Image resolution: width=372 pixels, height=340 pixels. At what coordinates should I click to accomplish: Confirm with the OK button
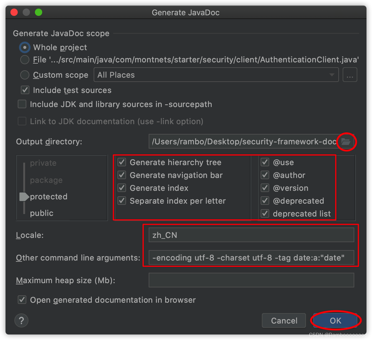point(335,320)
